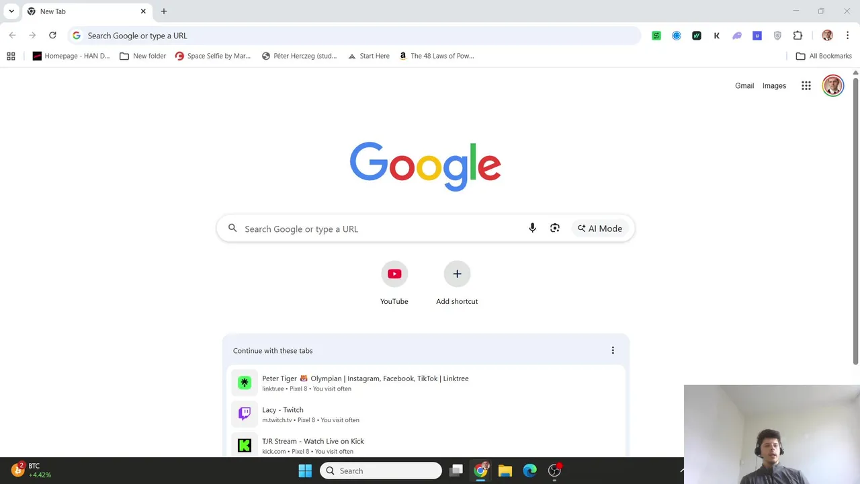Open Chrome profile avatar in toolbar

(x=827, y=36)
